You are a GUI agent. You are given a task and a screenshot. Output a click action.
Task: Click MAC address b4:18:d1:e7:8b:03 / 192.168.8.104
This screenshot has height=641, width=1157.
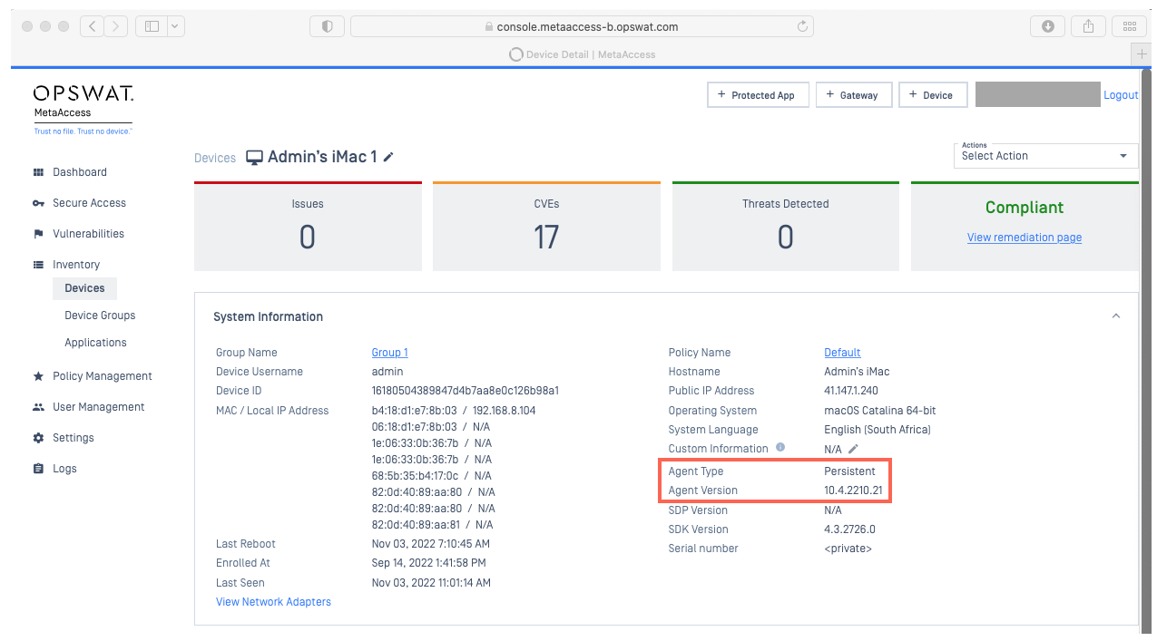click(454, 411)
